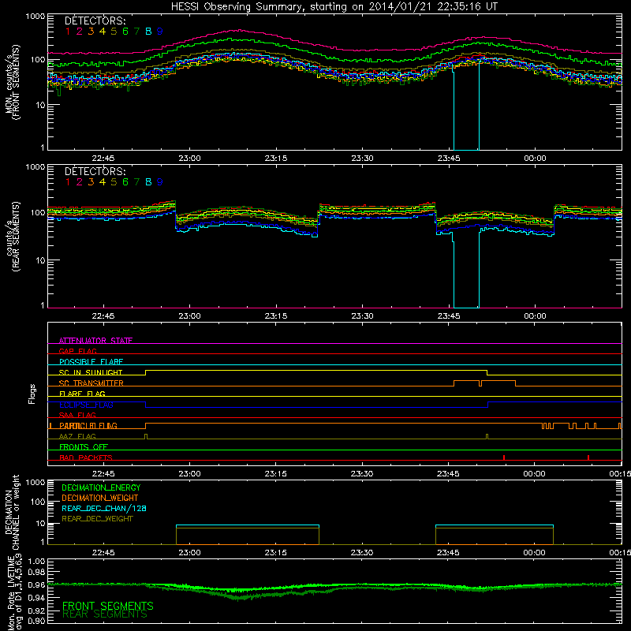
Task: Click detector 5 legend number in rear segments panel
Action: click(x=114, y=182)
